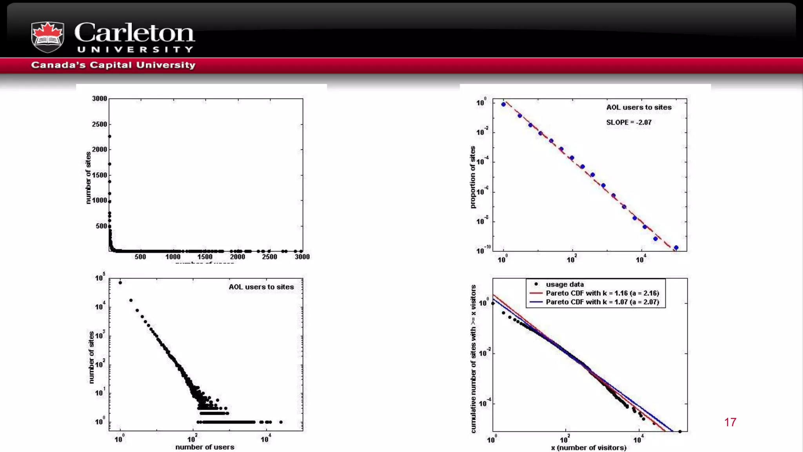Click the 'AOL users to sites' label in bottom-left chart
Screen dimensions: 803x452
(x=261, y=287)
